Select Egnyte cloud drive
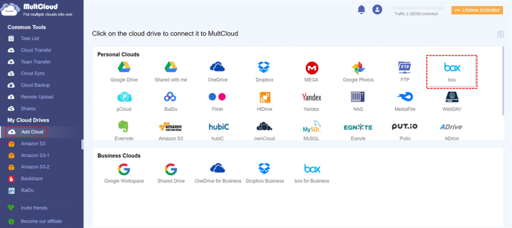Screen dimensions: 512x228 [x=358, y=130]
